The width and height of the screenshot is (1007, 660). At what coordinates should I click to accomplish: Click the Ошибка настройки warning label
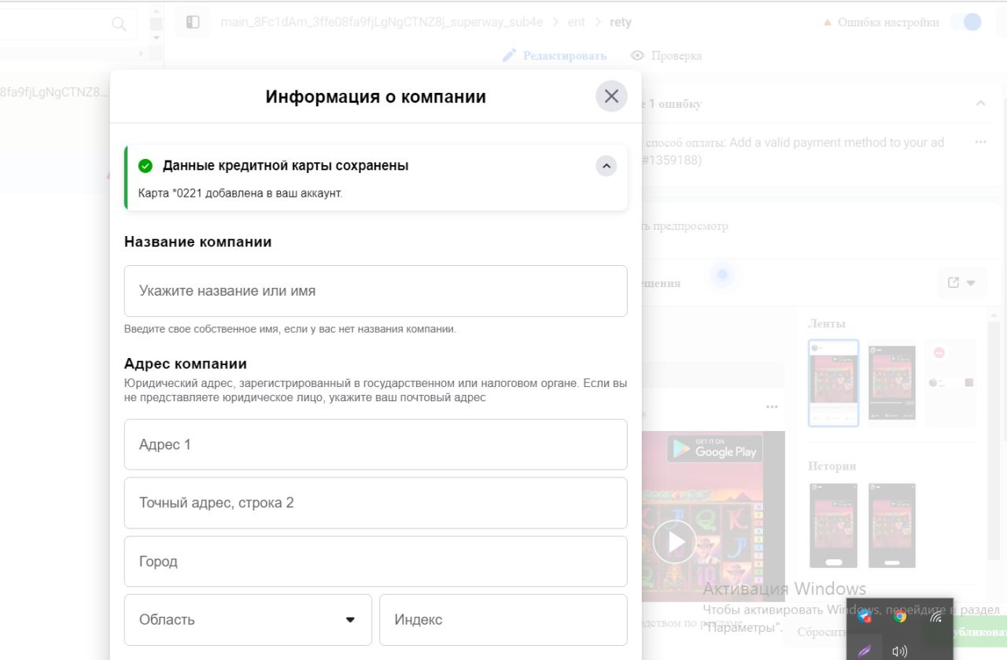pyautogui.click(x=881, y=22)
